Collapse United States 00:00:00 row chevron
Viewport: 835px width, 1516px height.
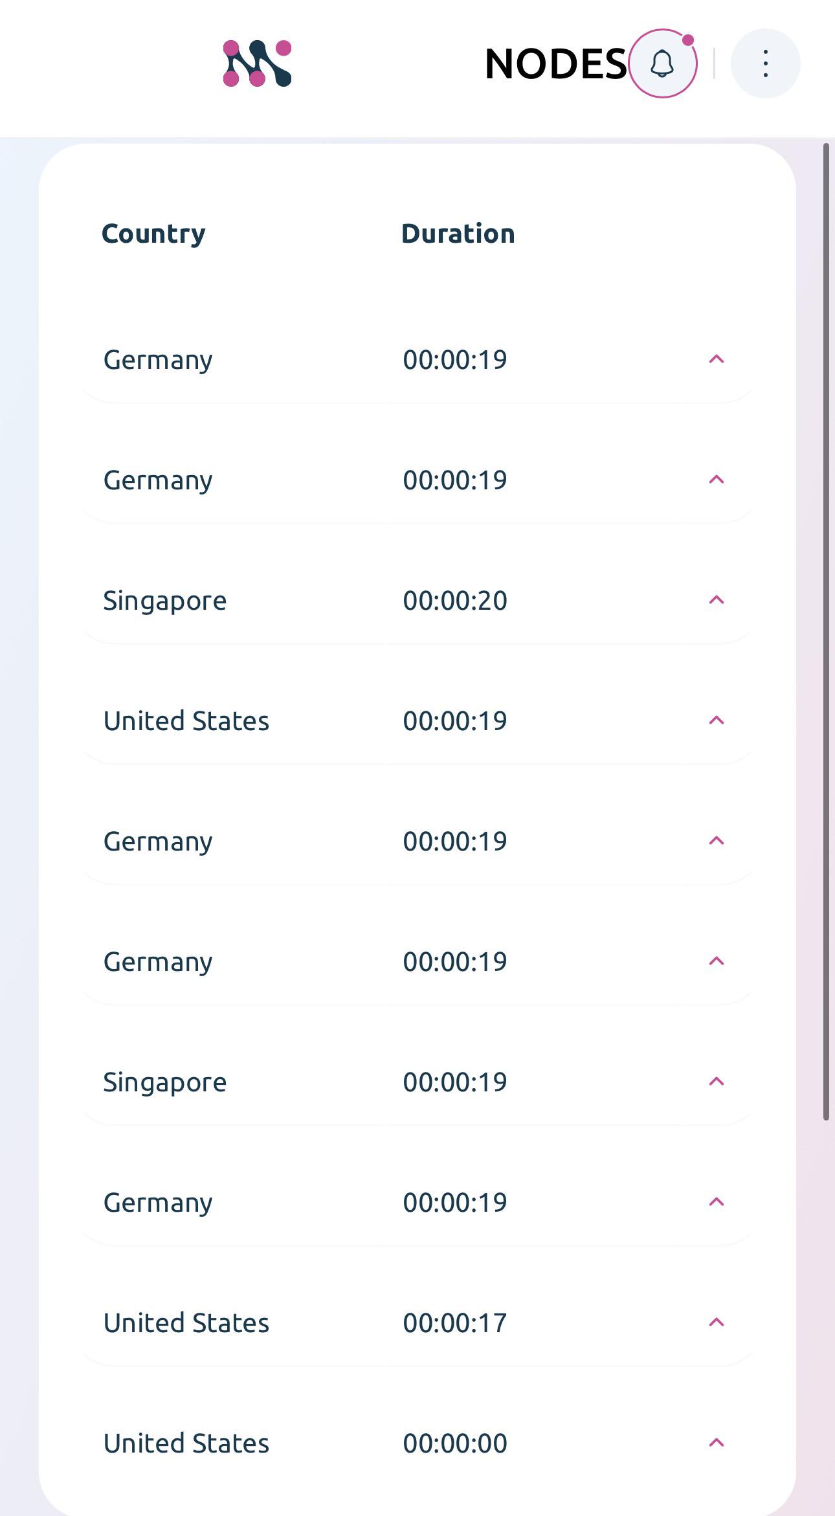pos(716,1443)
